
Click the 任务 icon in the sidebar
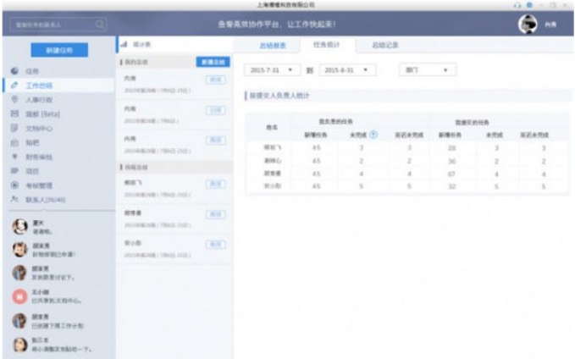pos(15,72)
